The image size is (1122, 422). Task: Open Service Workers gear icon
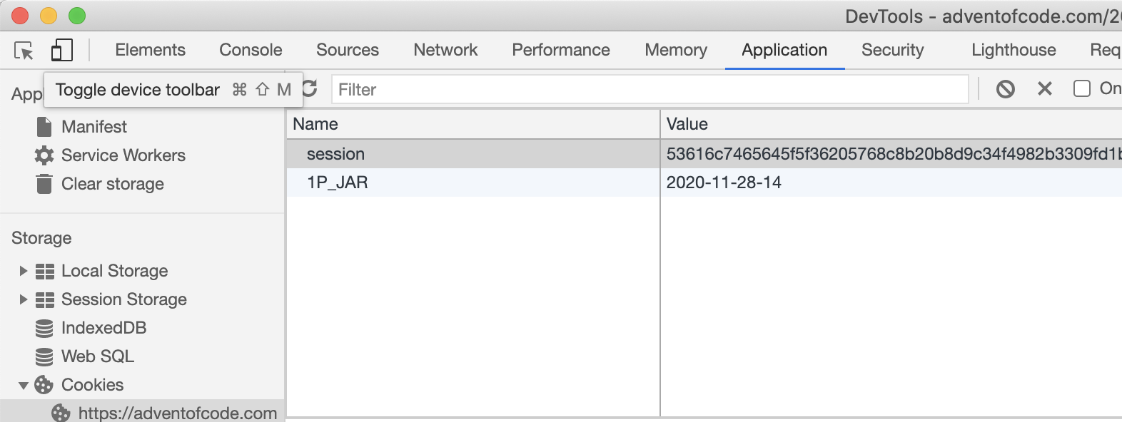point(44,155)
